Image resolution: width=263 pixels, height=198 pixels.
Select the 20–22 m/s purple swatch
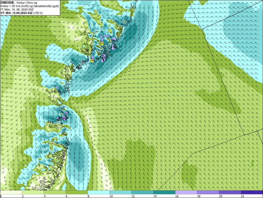point(230,192)
